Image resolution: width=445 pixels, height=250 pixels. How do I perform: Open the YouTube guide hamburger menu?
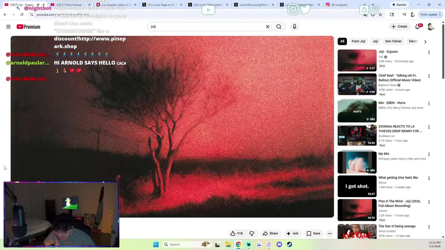(8, 27)
